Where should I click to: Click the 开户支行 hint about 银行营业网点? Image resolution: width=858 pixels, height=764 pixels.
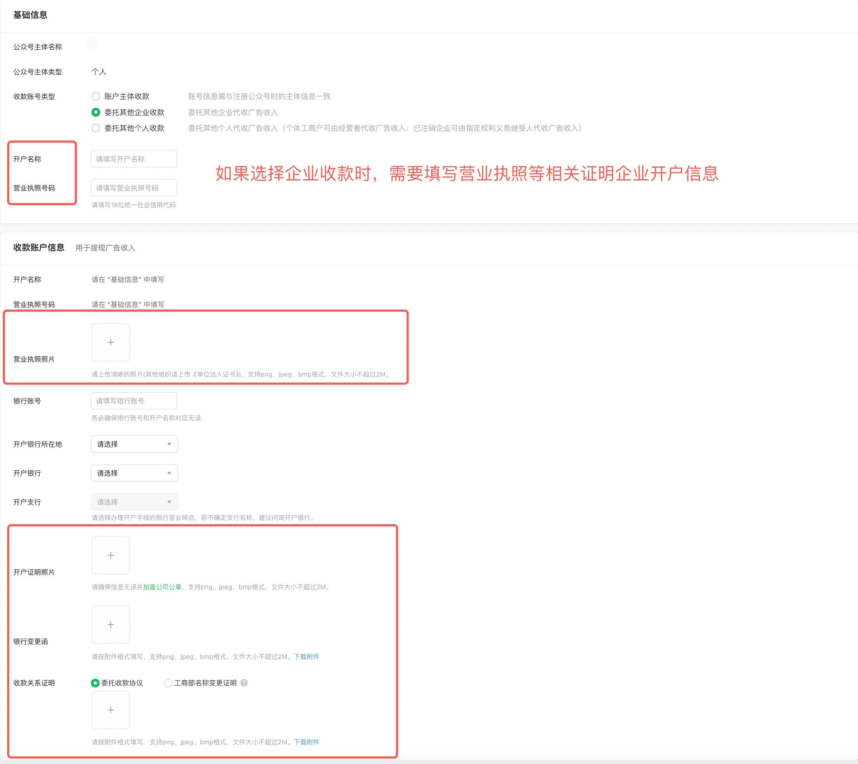[x=204, y=517]
